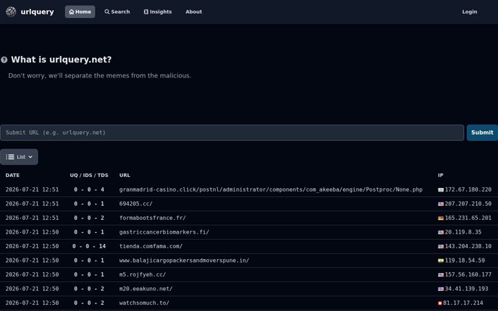Click IP address 207.207.210.50
This screenshot has height=311, width=498.
(x=468, y=204)
